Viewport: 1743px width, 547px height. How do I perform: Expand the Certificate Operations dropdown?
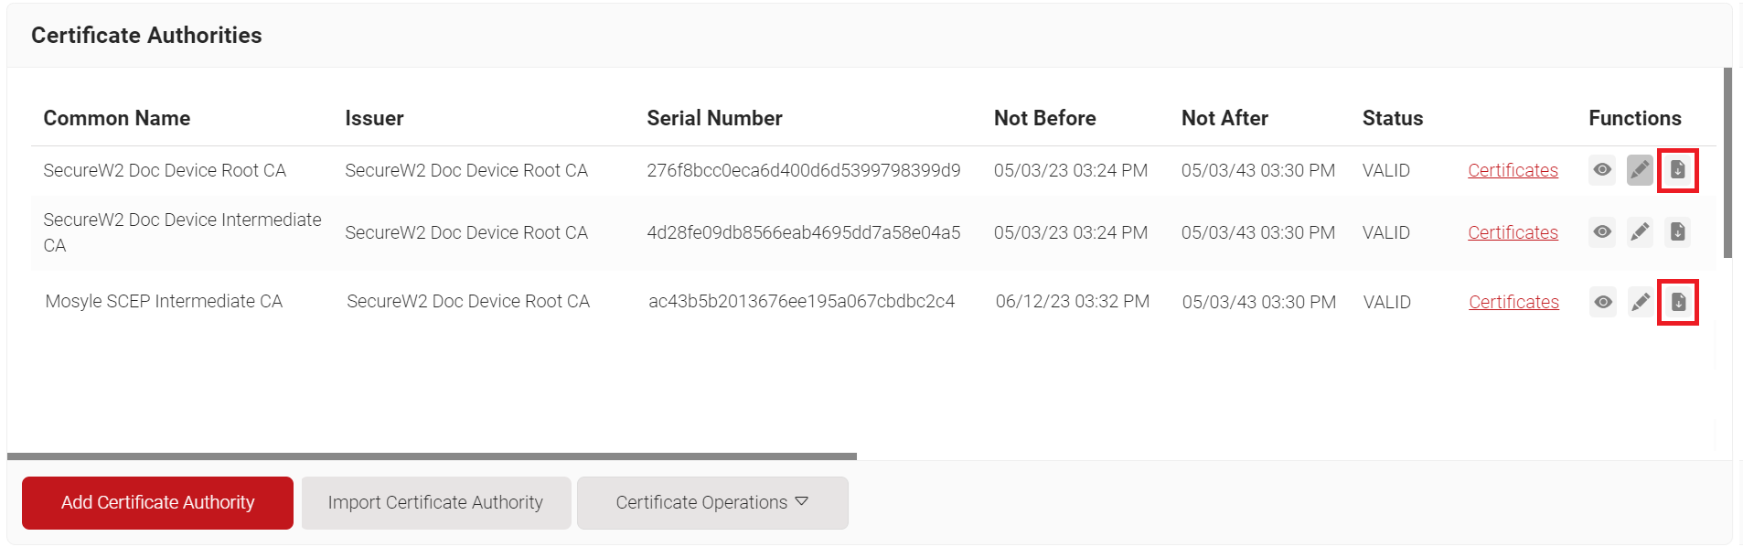(x=711, y=502)
